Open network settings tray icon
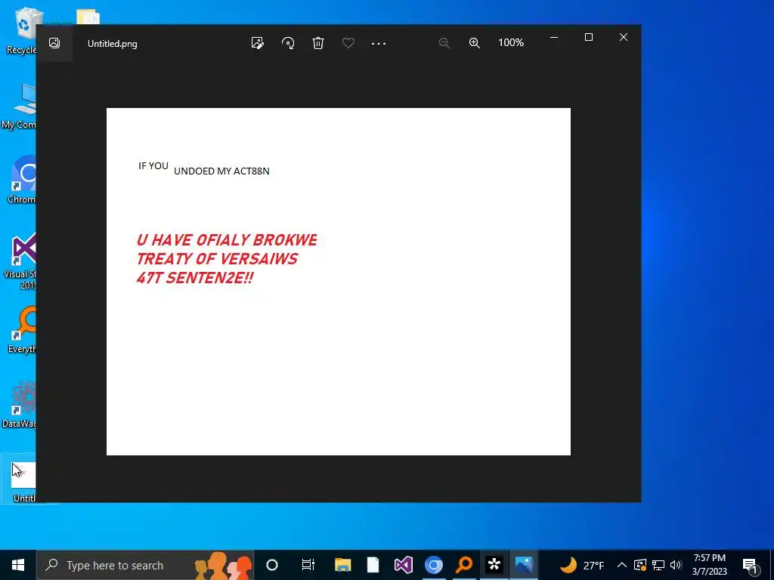 [658, 565]
